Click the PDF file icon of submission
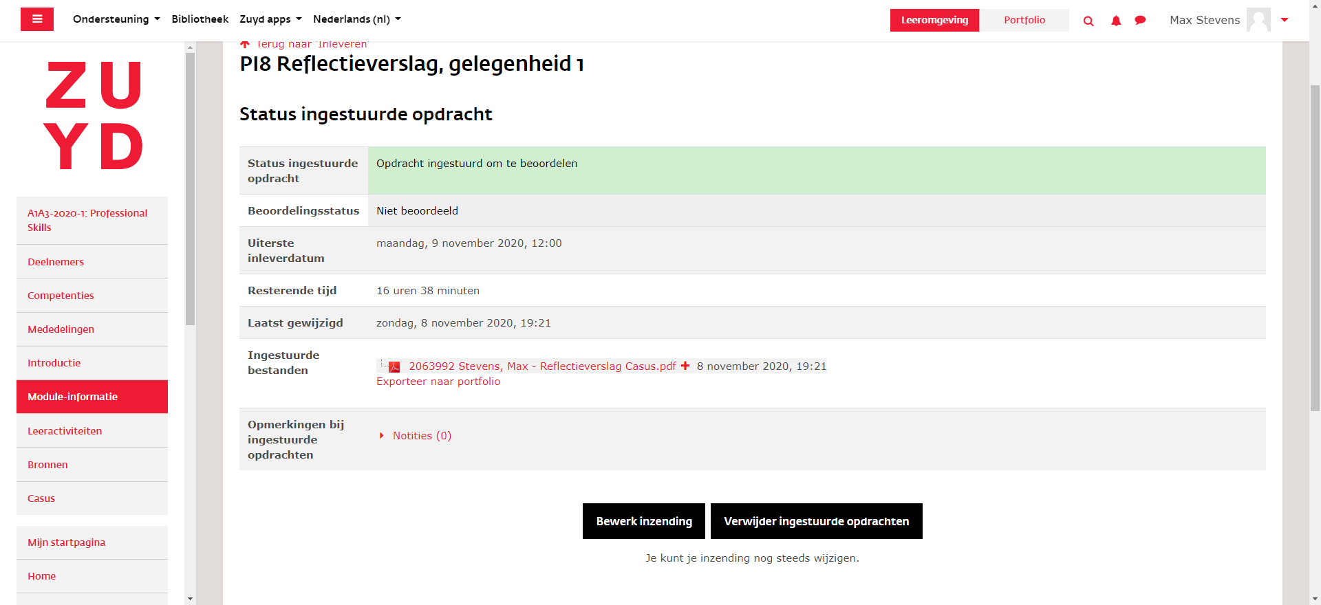Screen dimensions: 1321x605 pos(394,366)
